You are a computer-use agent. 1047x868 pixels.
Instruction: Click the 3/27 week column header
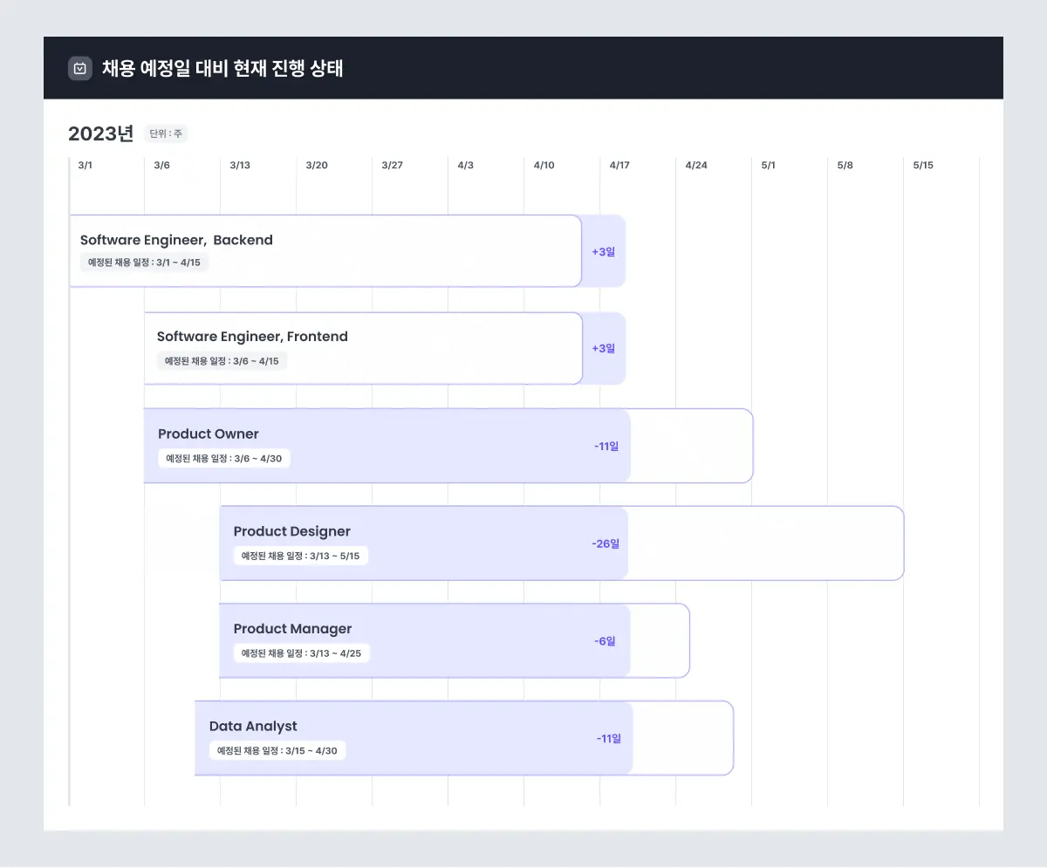393,165
